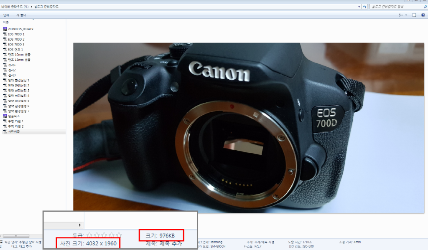428x250 pixels.
Task: Click the left arrow of the horizontal scrollbar
Action: [x=1, y=236]
